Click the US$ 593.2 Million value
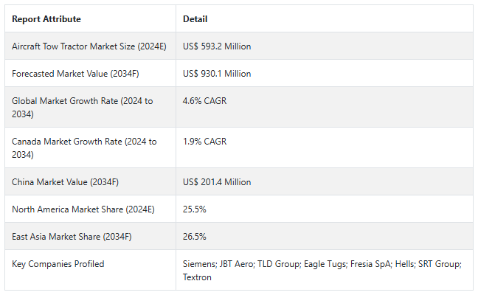Viewport: 478px width, 295px height. coord(217,46)
